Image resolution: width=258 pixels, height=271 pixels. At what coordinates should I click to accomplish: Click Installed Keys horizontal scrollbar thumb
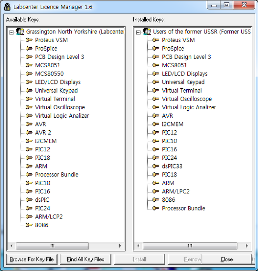[190, 246]
